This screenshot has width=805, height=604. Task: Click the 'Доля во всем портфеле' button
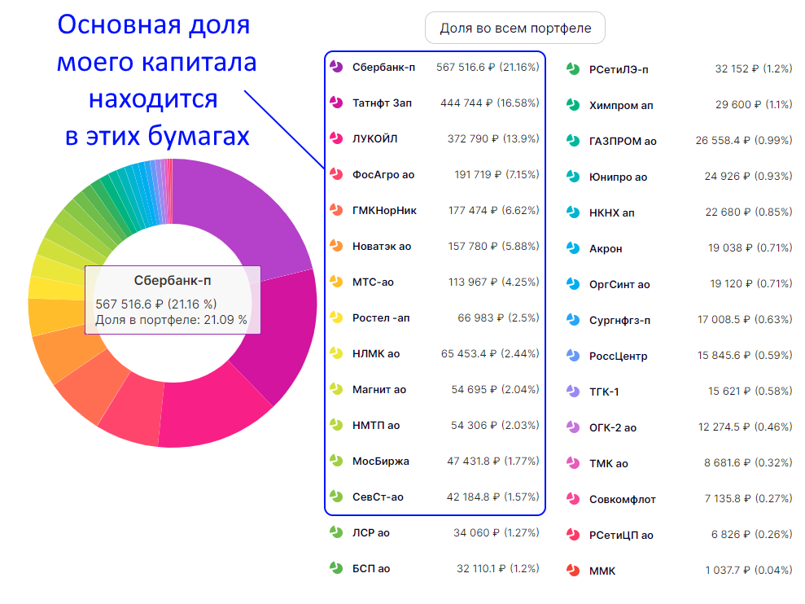pos(515,28)
